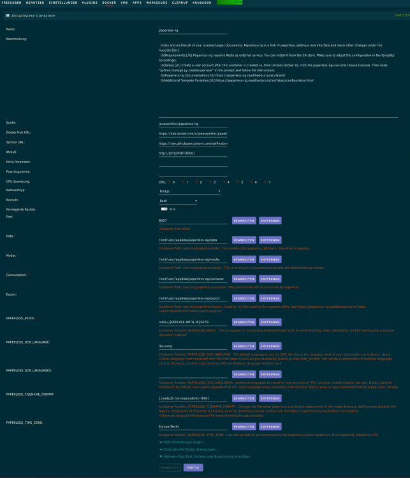Click Bearbeiten for the Media path

pyautogui.click(x=244, y=259)
